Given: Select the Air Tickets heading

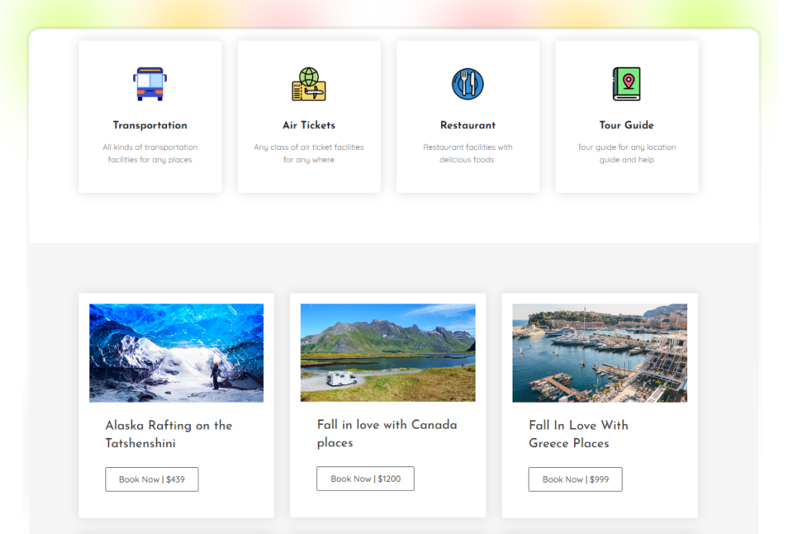Looking at the screenshot, I should 309,125.
